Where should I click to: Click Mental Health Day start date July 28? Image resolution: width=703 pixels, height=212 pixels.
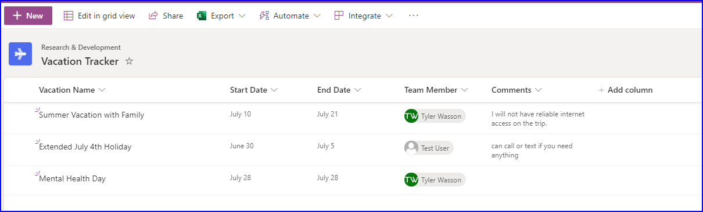tap(241, 178)
